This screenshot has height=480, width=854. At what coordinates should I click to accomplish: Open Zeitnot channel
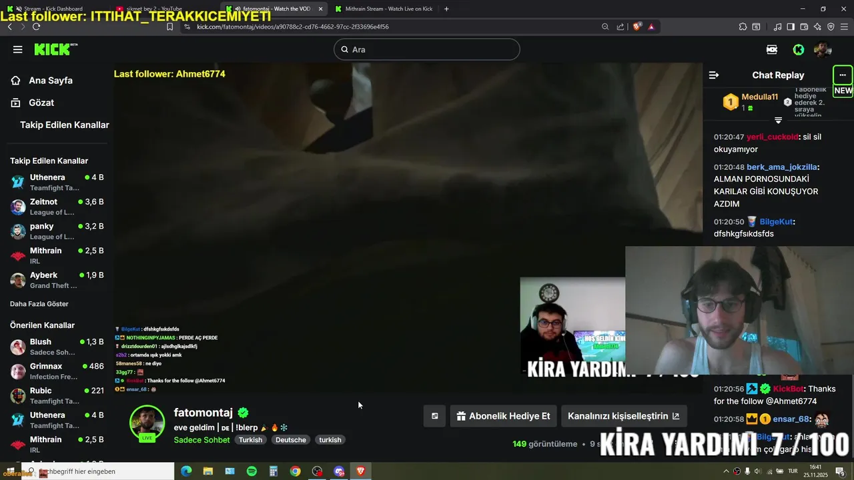click(x=57, y=207)
